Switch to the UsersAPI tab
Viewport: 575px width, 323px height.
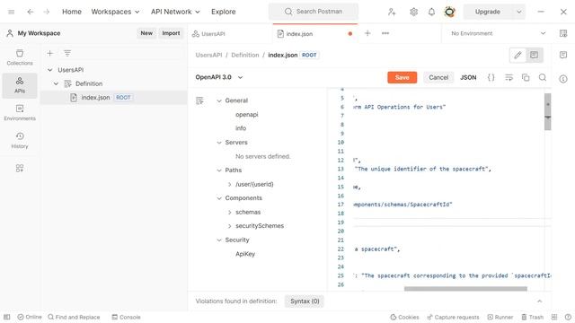(230, 34)
